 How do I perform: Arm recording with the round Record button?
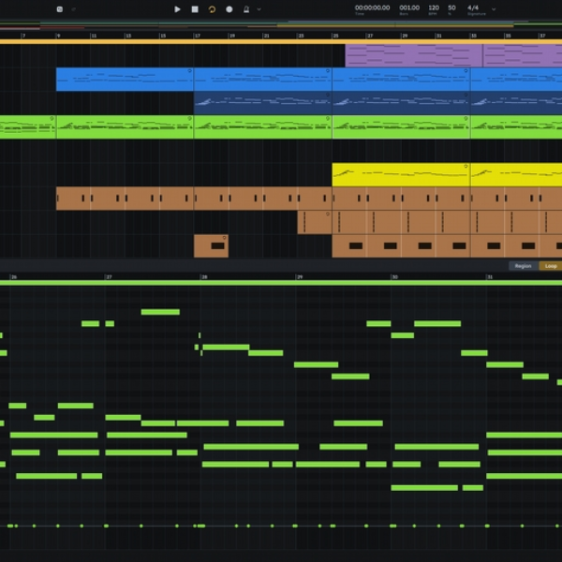pos(229,9)
